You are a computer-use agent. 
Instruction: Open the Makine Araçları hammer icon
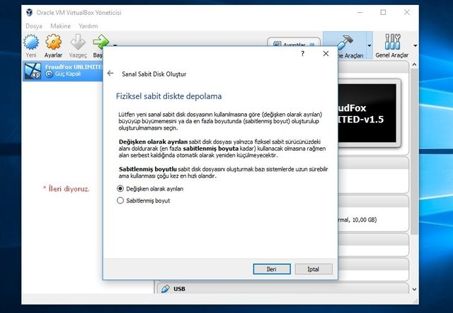point(345,42)
